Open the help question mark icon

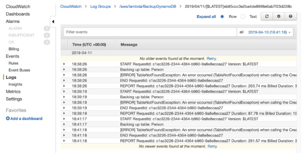pos(290,17)
